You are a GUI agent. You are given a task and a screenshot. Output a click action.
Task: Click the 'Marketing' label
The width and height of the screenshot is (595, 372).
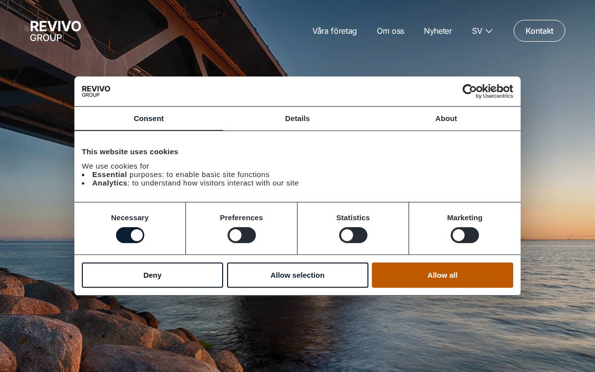(465, 218)
